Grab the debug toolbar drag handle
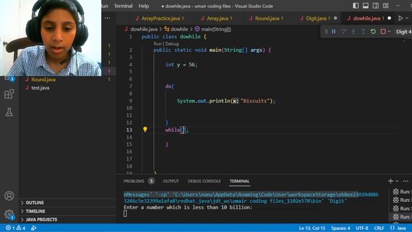 coord(326,32)
